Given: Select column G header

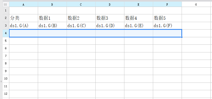Looking at the screenshot, I should (196, 5).
